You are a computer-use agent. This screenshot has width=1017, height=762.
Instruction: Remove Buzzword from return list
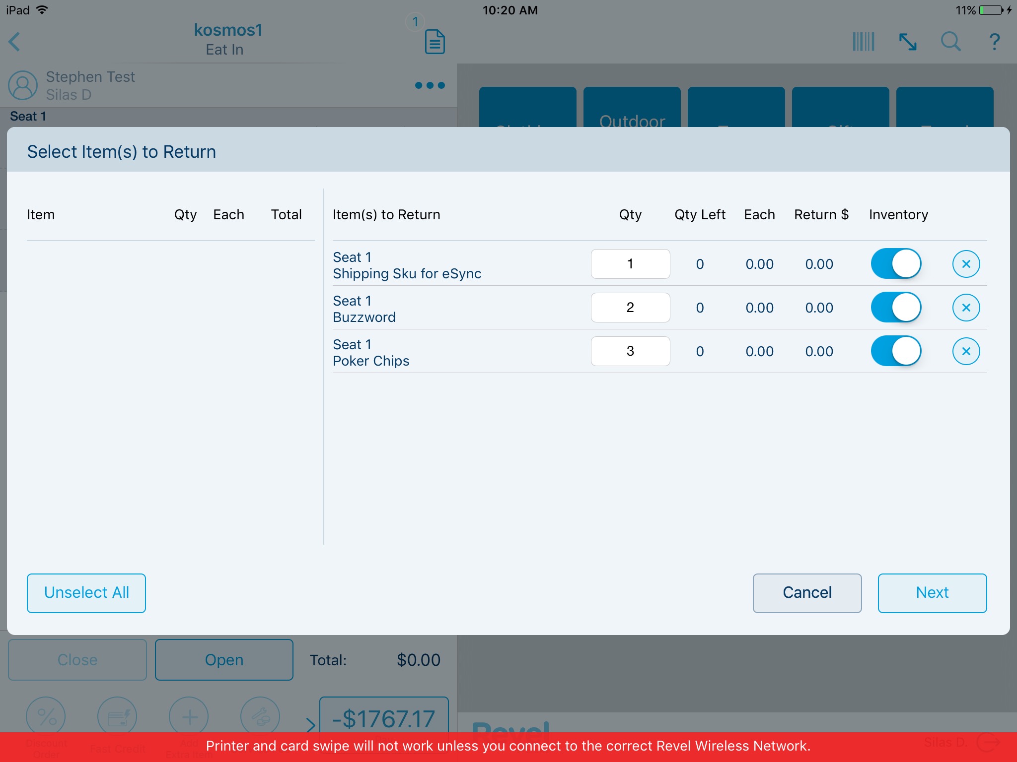coord(966,308)
